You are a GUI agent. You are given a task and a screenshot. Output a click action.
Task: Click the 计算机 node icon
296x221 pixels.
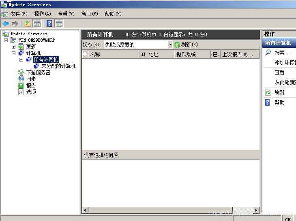21,53
